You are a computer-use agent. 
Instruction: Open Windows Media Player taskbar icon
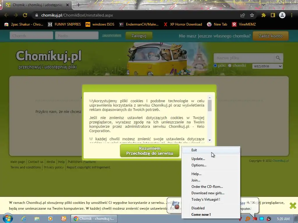tap(50, 219)
